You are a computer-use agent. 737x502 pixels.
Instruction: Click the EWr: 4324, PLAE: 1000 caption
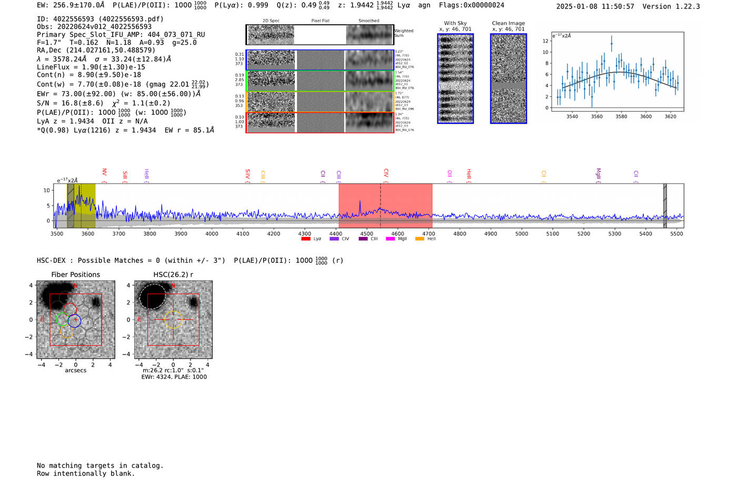pos(174,377)
